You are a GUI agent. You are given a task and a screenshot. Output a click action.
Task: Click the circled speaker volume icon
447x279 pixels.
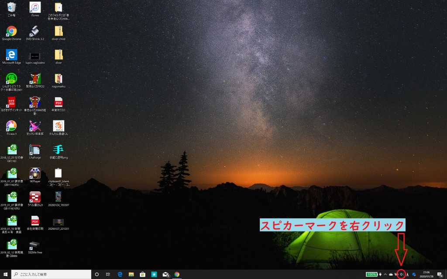pyautogui.click(x=401, y=274)
